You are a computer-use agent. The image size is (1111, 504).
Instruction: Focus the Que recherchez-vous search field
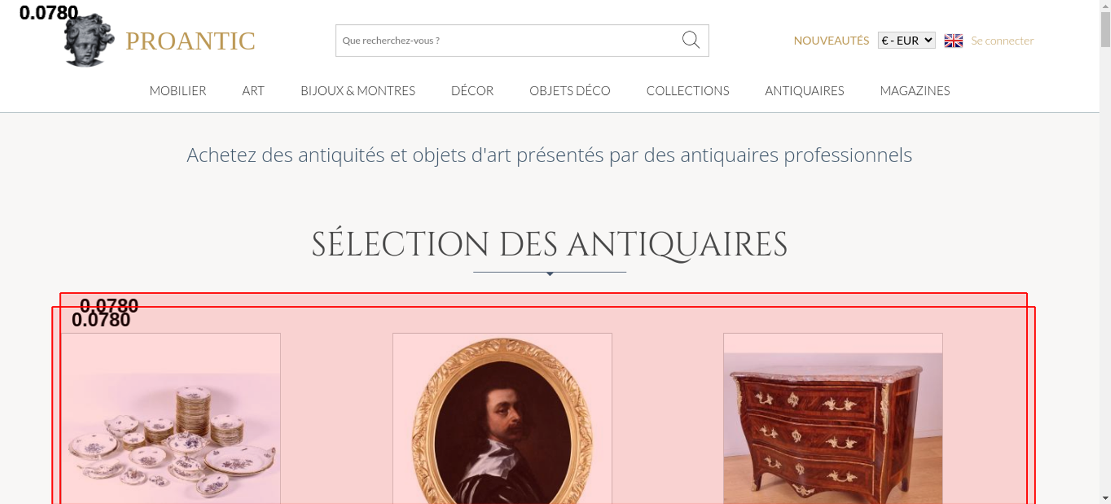point(508,41)
